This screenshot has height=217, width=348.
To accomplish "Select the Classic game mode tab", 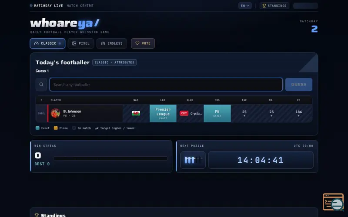I will [x=47, y=43].
